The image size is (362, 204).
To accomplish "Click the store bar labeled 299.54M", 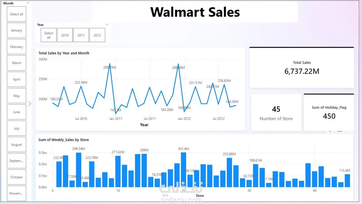I will pyautogui.click(x=78, y=170).
